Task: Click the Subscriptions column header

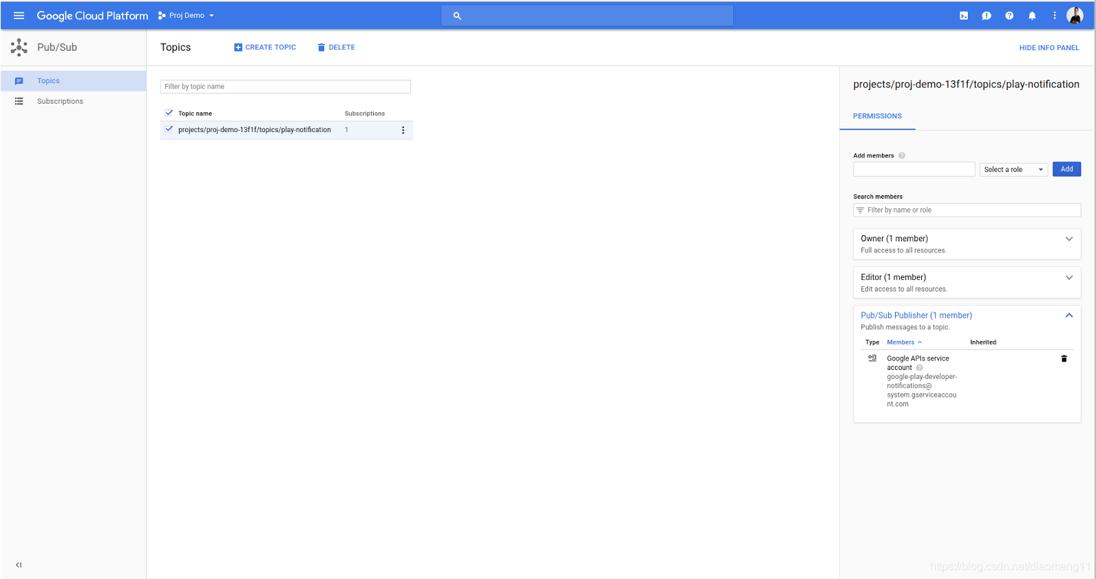Action: [x=365, y=113]
